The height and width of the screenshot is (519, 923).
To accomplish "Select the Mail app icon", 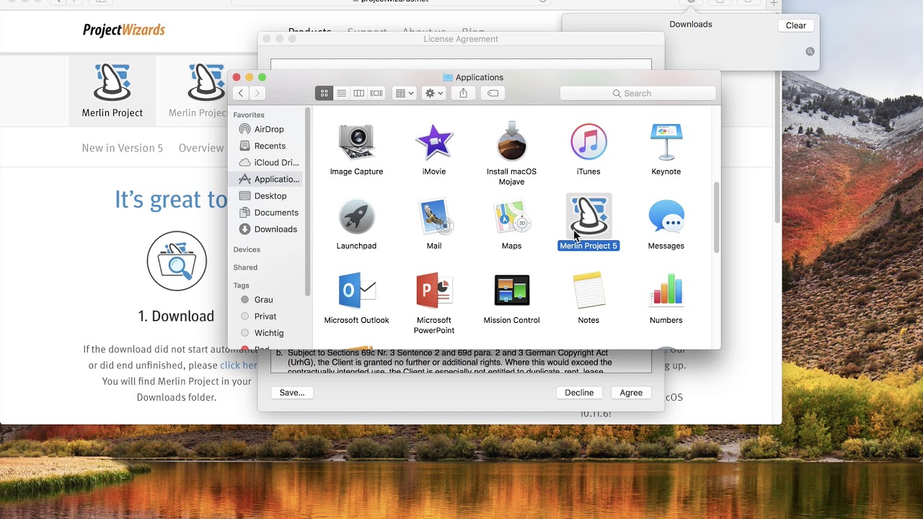I will coord(434,216).
